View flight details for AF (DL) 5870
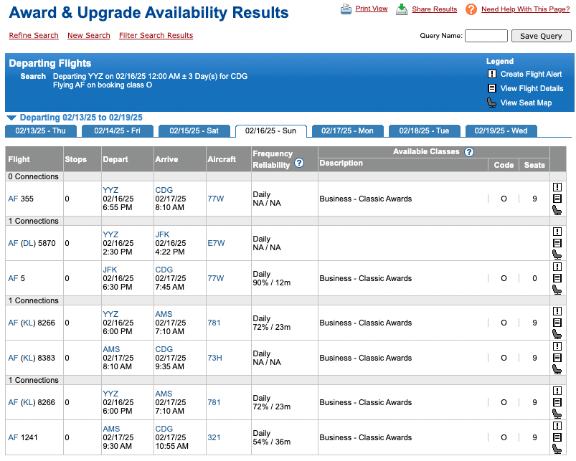The width and height of the screenshot is (576, 461). (x=557, y=243)
